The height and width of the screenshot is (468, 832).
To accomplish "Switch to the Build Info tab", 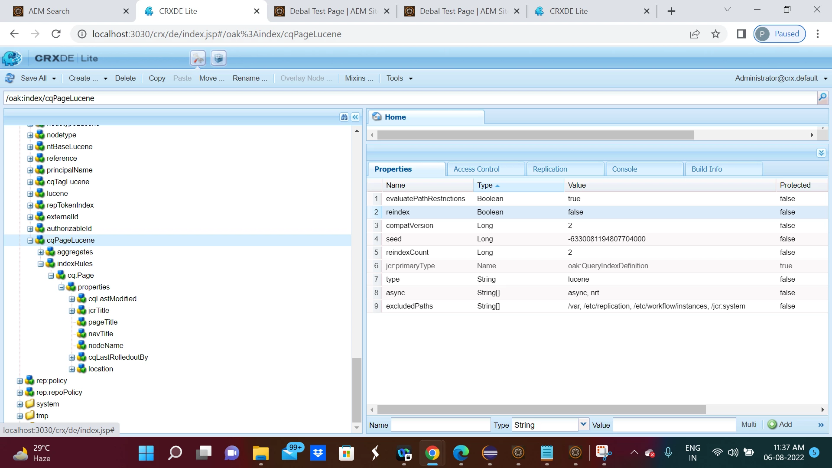I will 706,169.
